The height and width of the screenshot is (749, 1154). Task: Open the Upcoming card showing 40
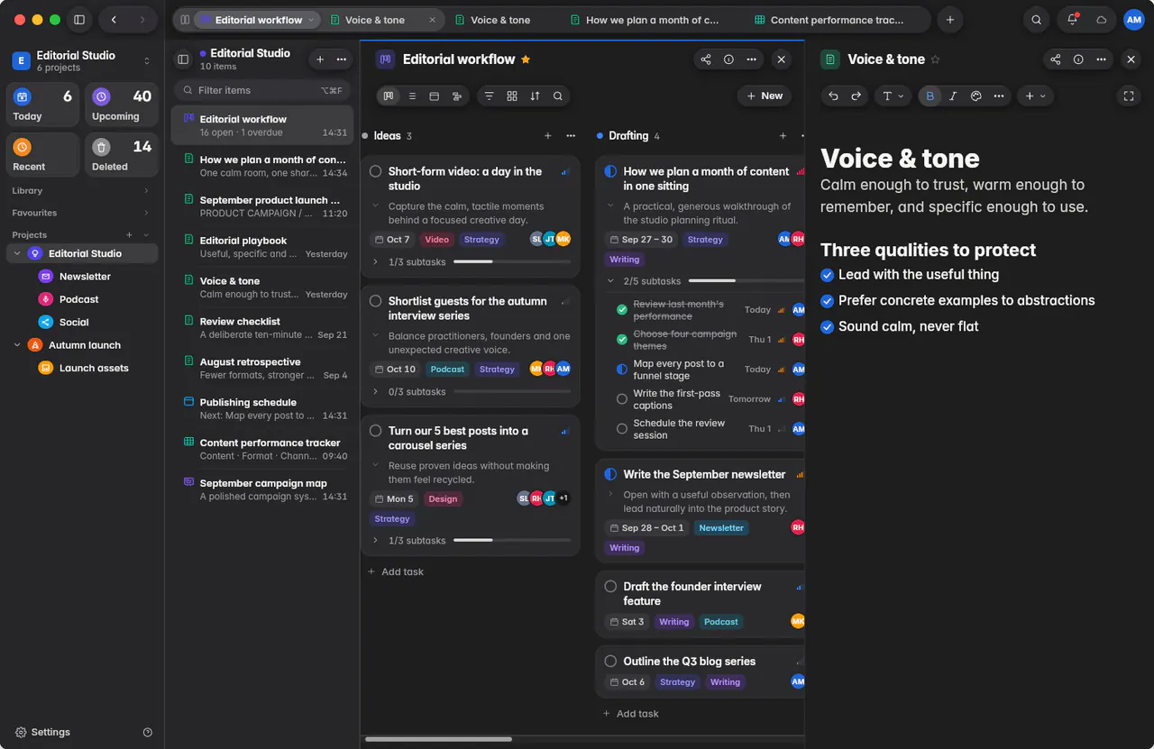tap(121, 105)
